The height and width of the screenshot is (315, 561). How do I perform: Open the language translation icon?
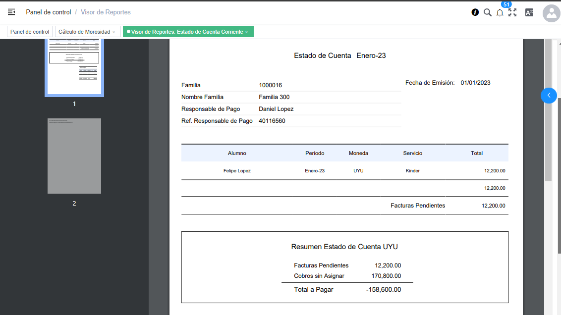[x=529, y=12]
